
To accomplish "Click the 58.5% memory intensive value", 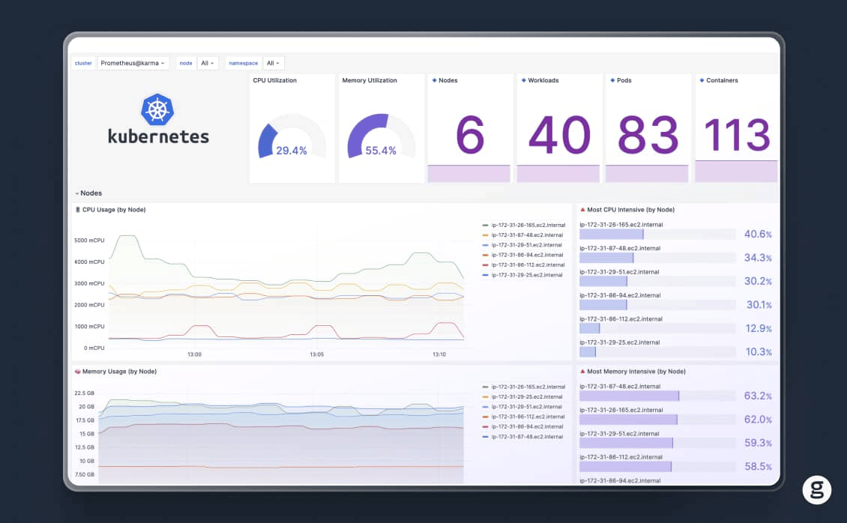I will (757, 466).
